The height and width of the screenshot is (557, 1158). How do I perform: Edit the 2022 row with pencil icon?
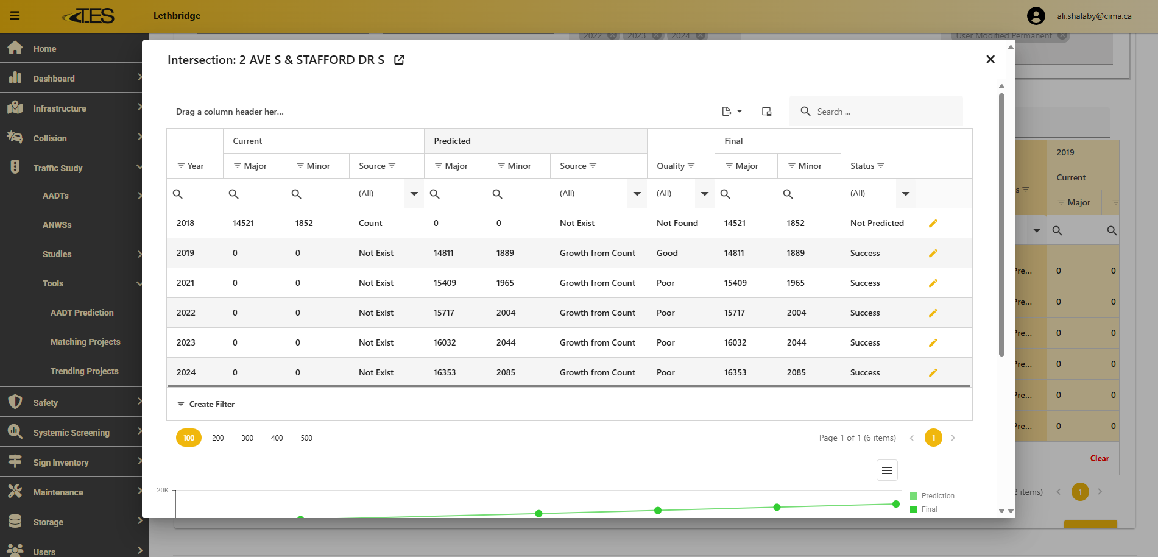(933, 313)
